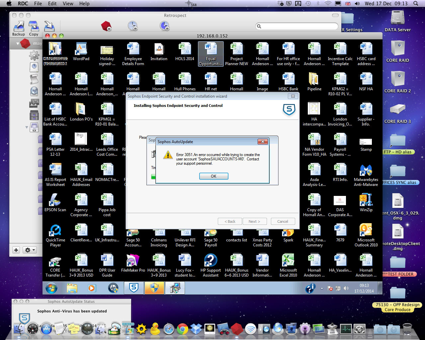This screenshot has height=340, width=425.
Task: Open the CORE RAID 2 drive
Action: point(397,82)
